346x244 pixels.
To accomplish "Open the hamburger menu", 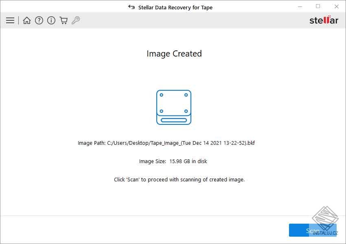I will (10, 20).
